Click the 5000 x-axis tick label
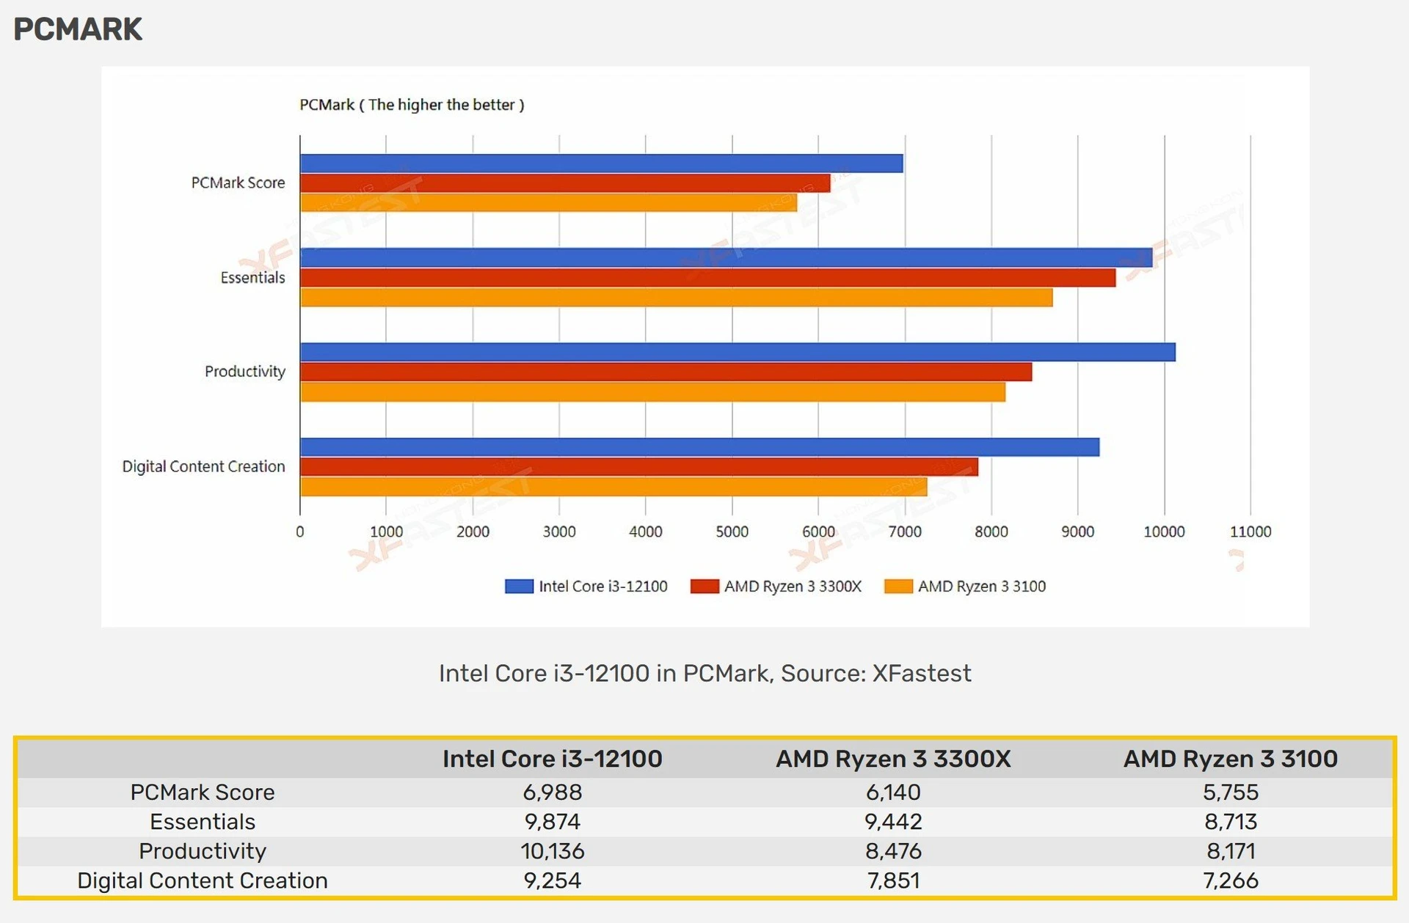1409x923 pixels. [x=732, y=532]
